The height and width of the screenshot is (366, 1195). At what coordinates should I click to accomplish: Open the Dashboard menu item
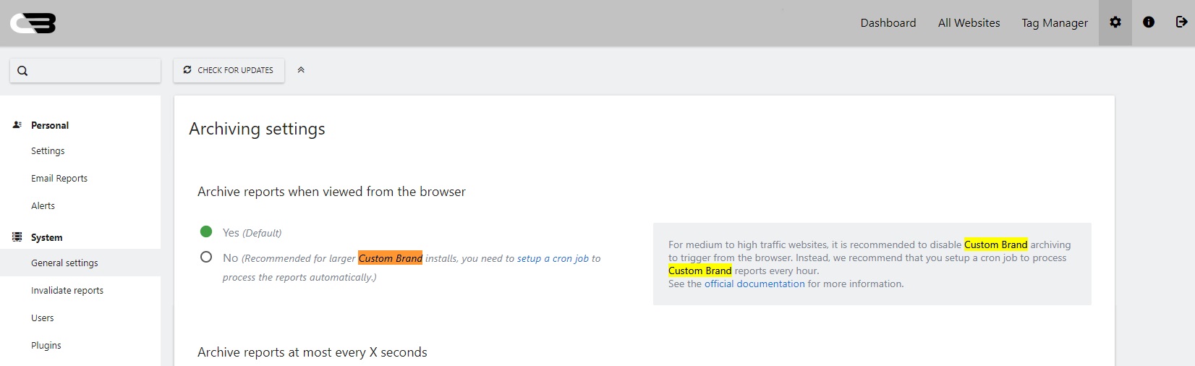[x=888, y=23]
